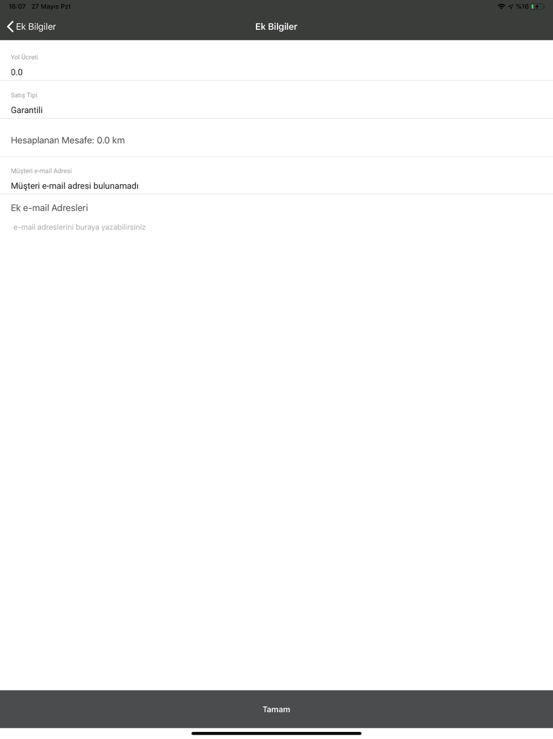This screenshot has width=553, height=739.
Task: Focus the additional e-mail addresses text area
Action: [276, 227]
